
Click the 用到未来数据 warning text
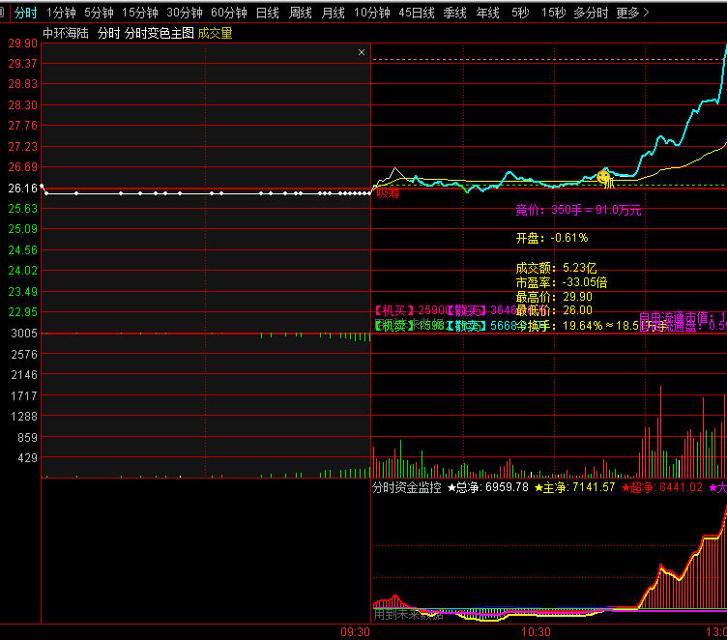click(410, 614)
